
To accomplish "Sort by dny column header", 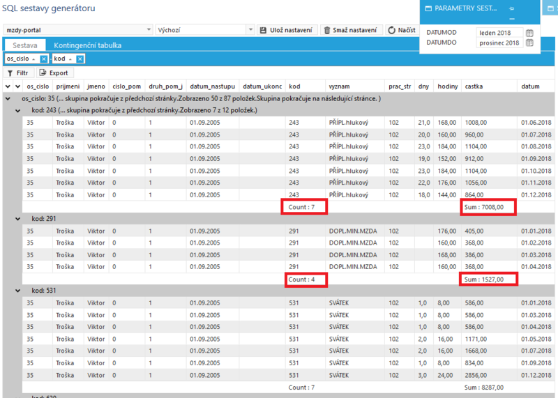I will click(424, 86).
